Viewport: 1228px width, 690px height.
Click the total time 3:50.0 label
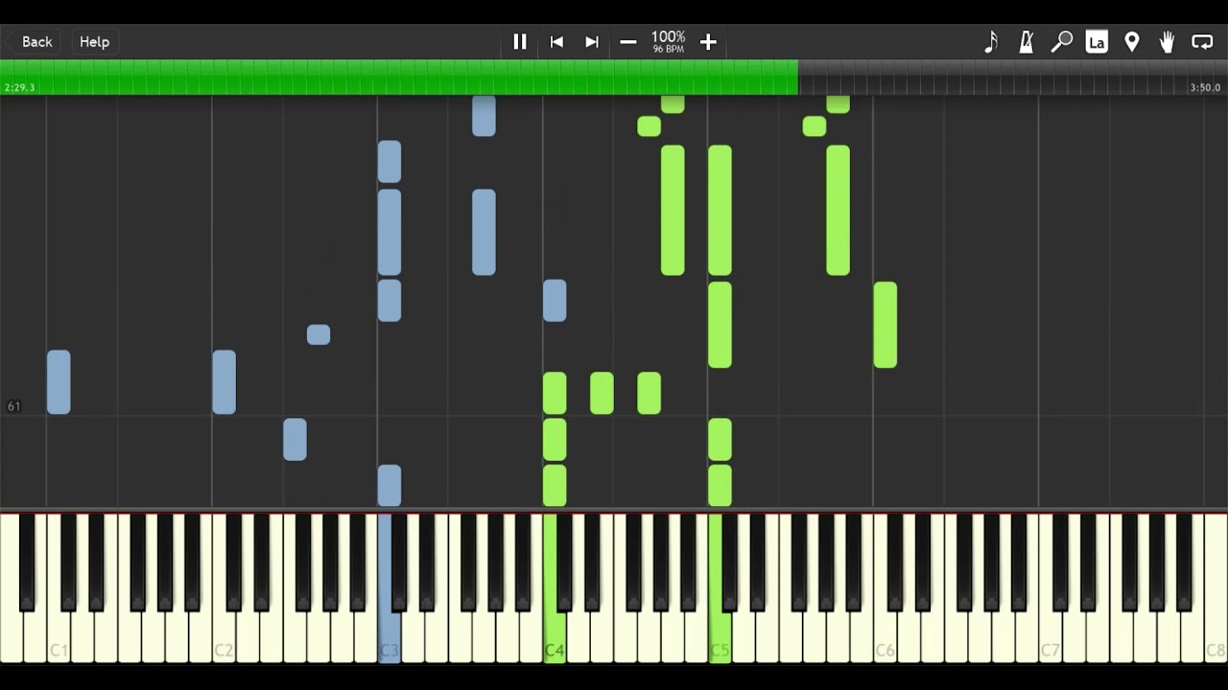[1205, 87]
